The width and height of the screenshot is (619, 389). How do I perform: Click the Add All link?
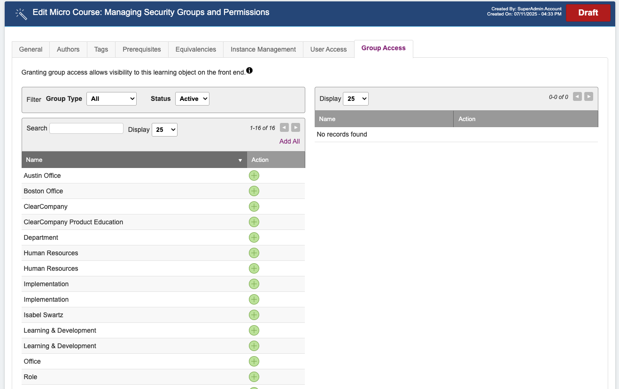pos(289,141)
